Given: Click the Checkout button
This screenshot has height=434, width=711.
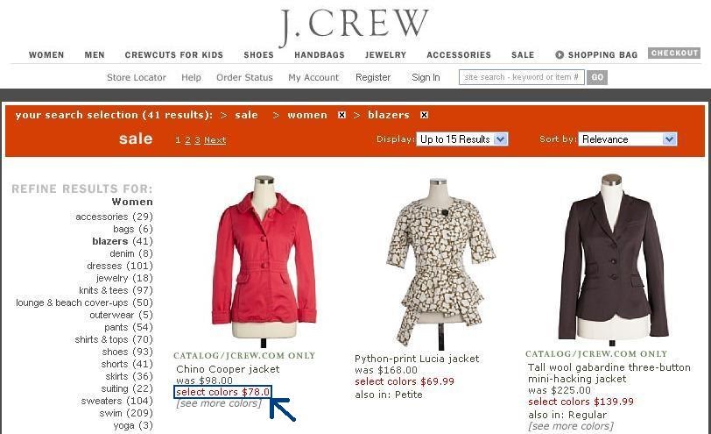Looking at the screenshot, I should click(674, 53).
